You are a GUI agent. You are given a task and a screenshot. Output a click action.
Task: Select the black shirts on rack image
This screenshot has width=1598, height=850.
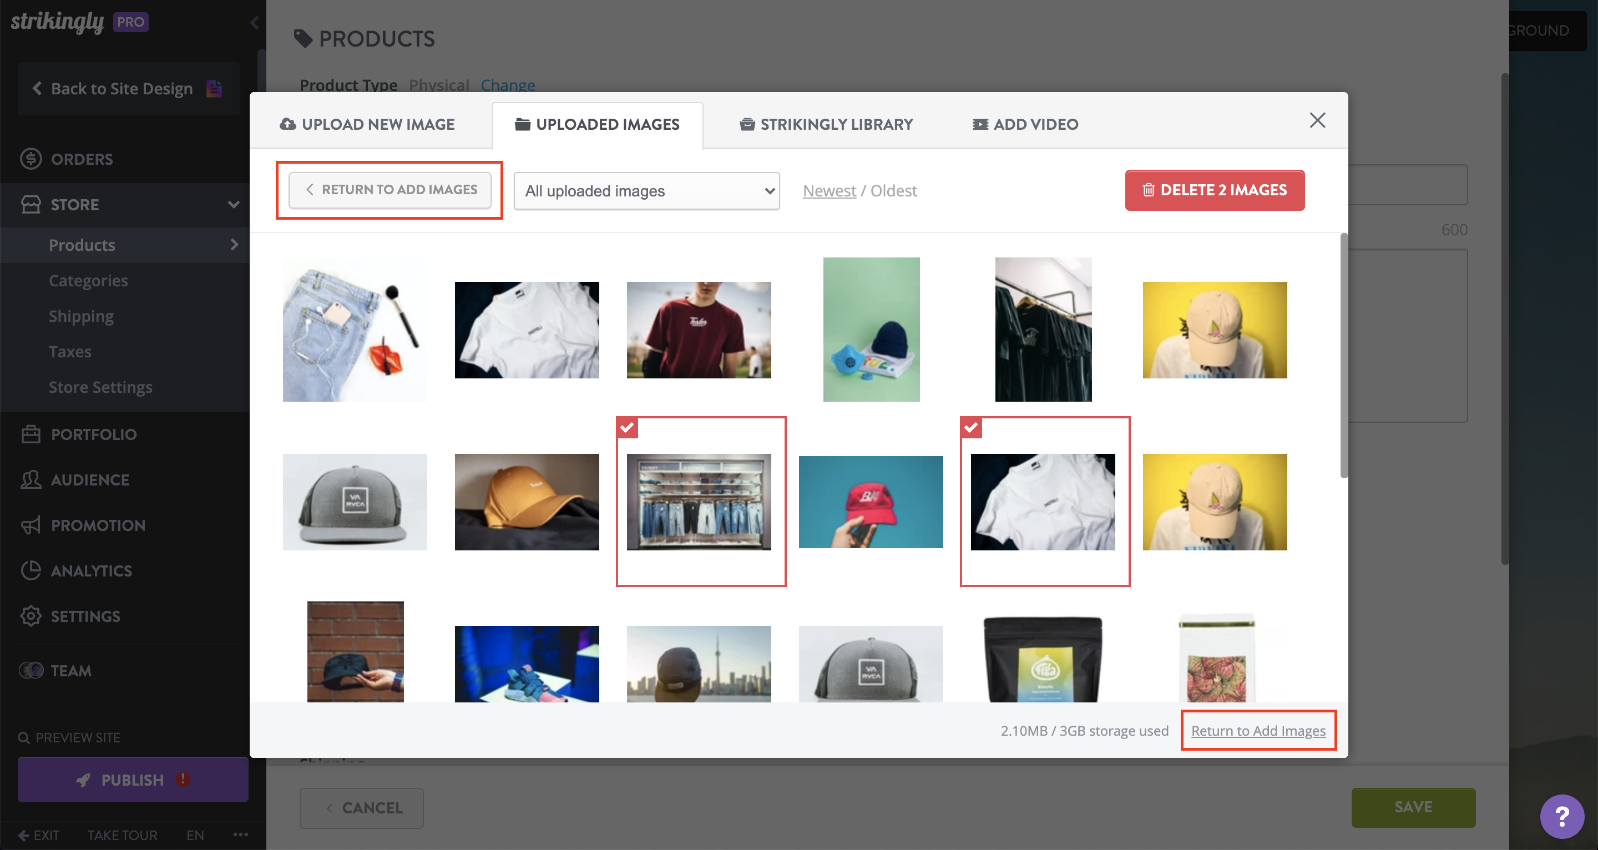(x=1043, y=330)
